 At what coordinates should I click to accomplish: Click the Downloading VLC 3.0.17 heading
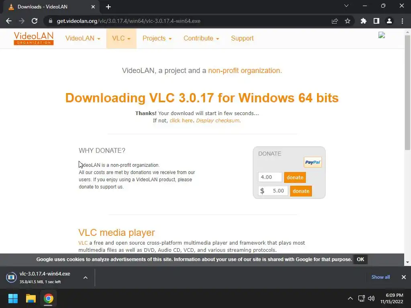[x=202, y=98]
